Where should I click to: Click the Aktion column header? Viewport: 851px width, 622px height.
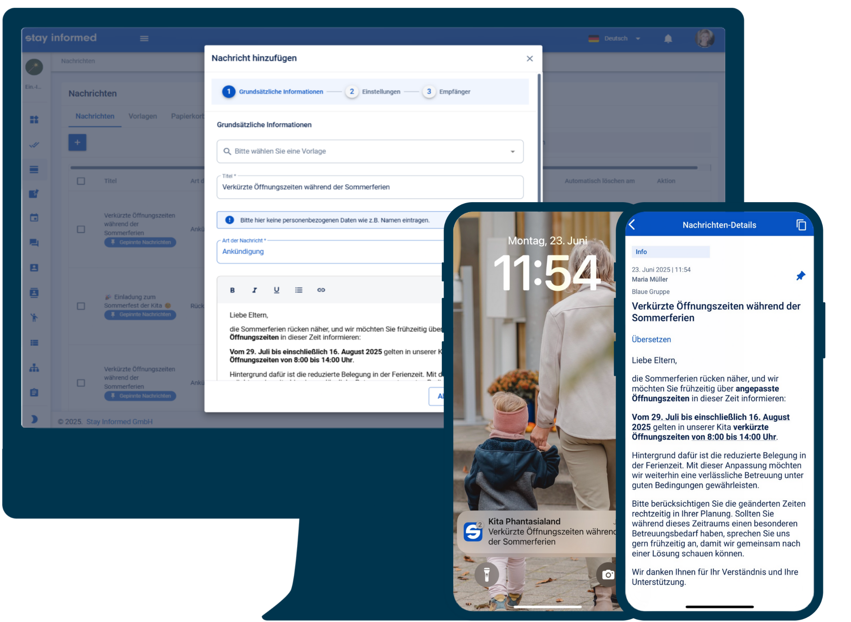[x=666, y=181]
